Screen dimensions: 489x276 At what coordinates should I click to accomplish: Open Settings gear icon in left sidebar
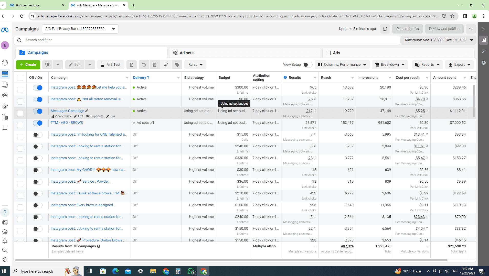click(x=5, y=232)
